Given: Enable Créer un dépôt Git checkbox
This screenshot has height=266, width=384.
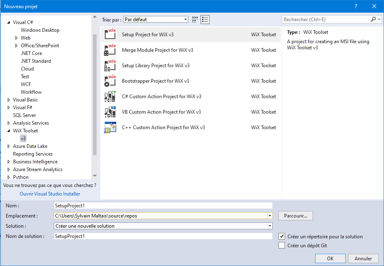Looking at the screenshot, I should pos(282,245).
